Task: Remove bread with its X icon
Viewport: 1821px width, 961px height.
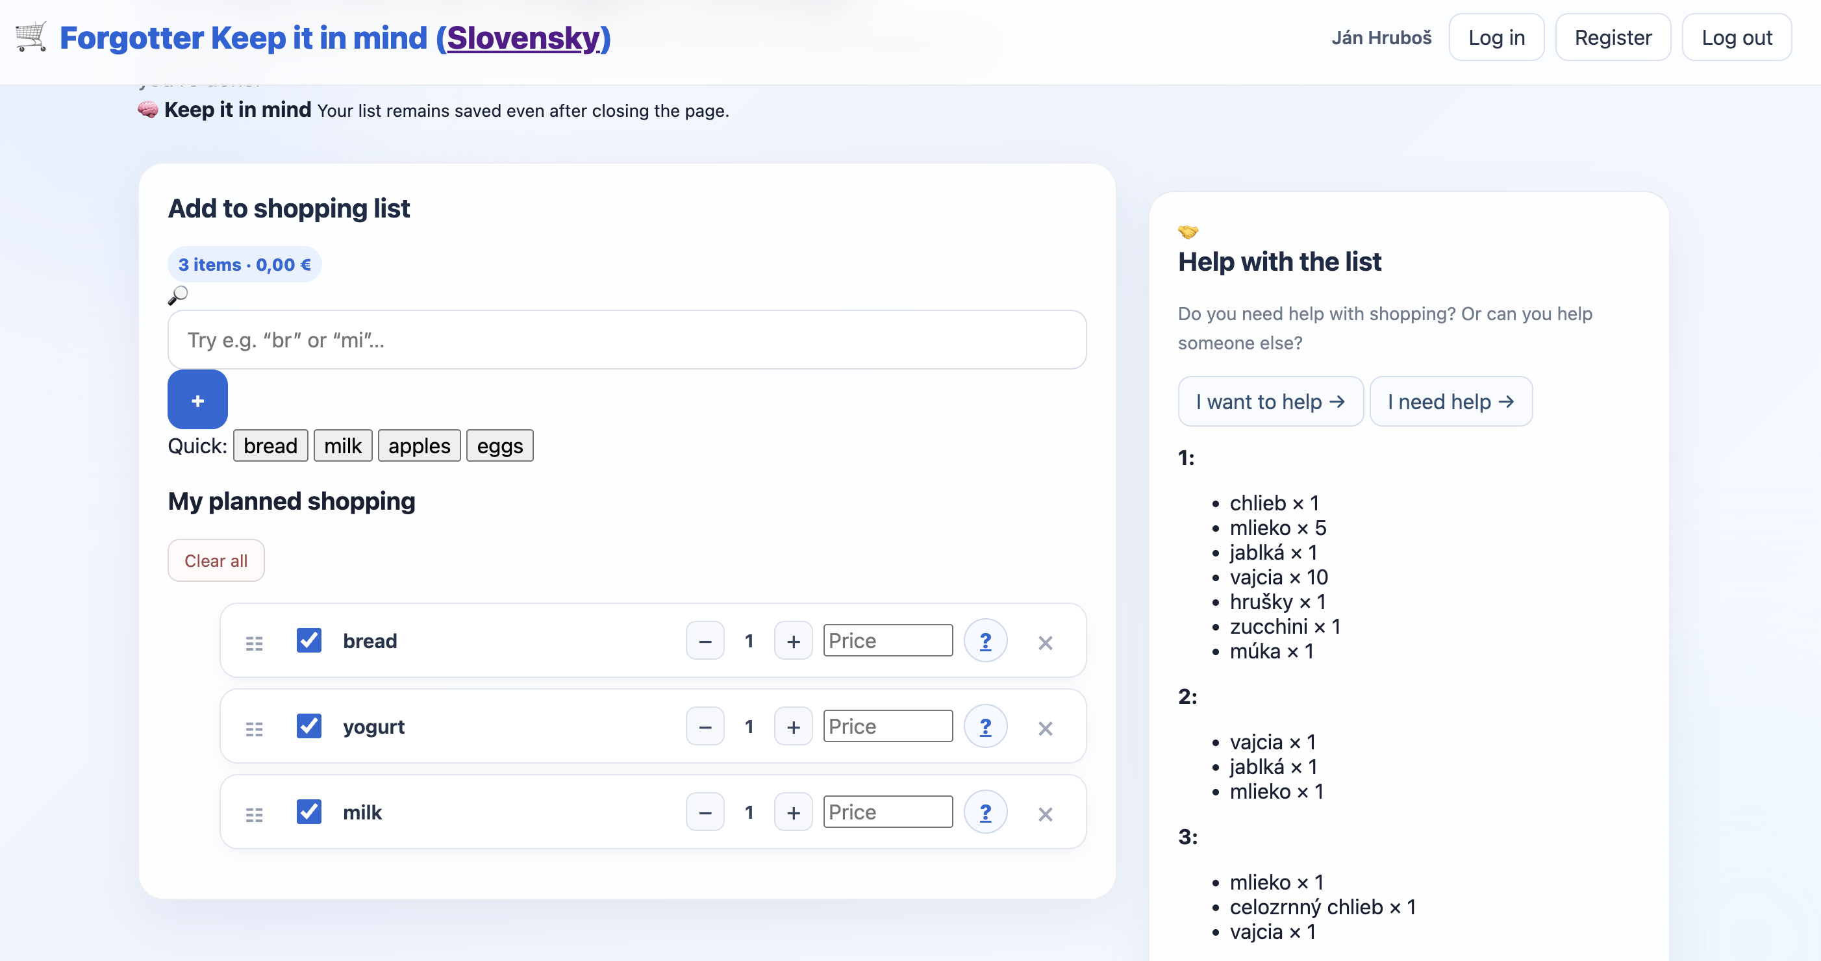Action: pyautogui.click(x=1045, y=642)
